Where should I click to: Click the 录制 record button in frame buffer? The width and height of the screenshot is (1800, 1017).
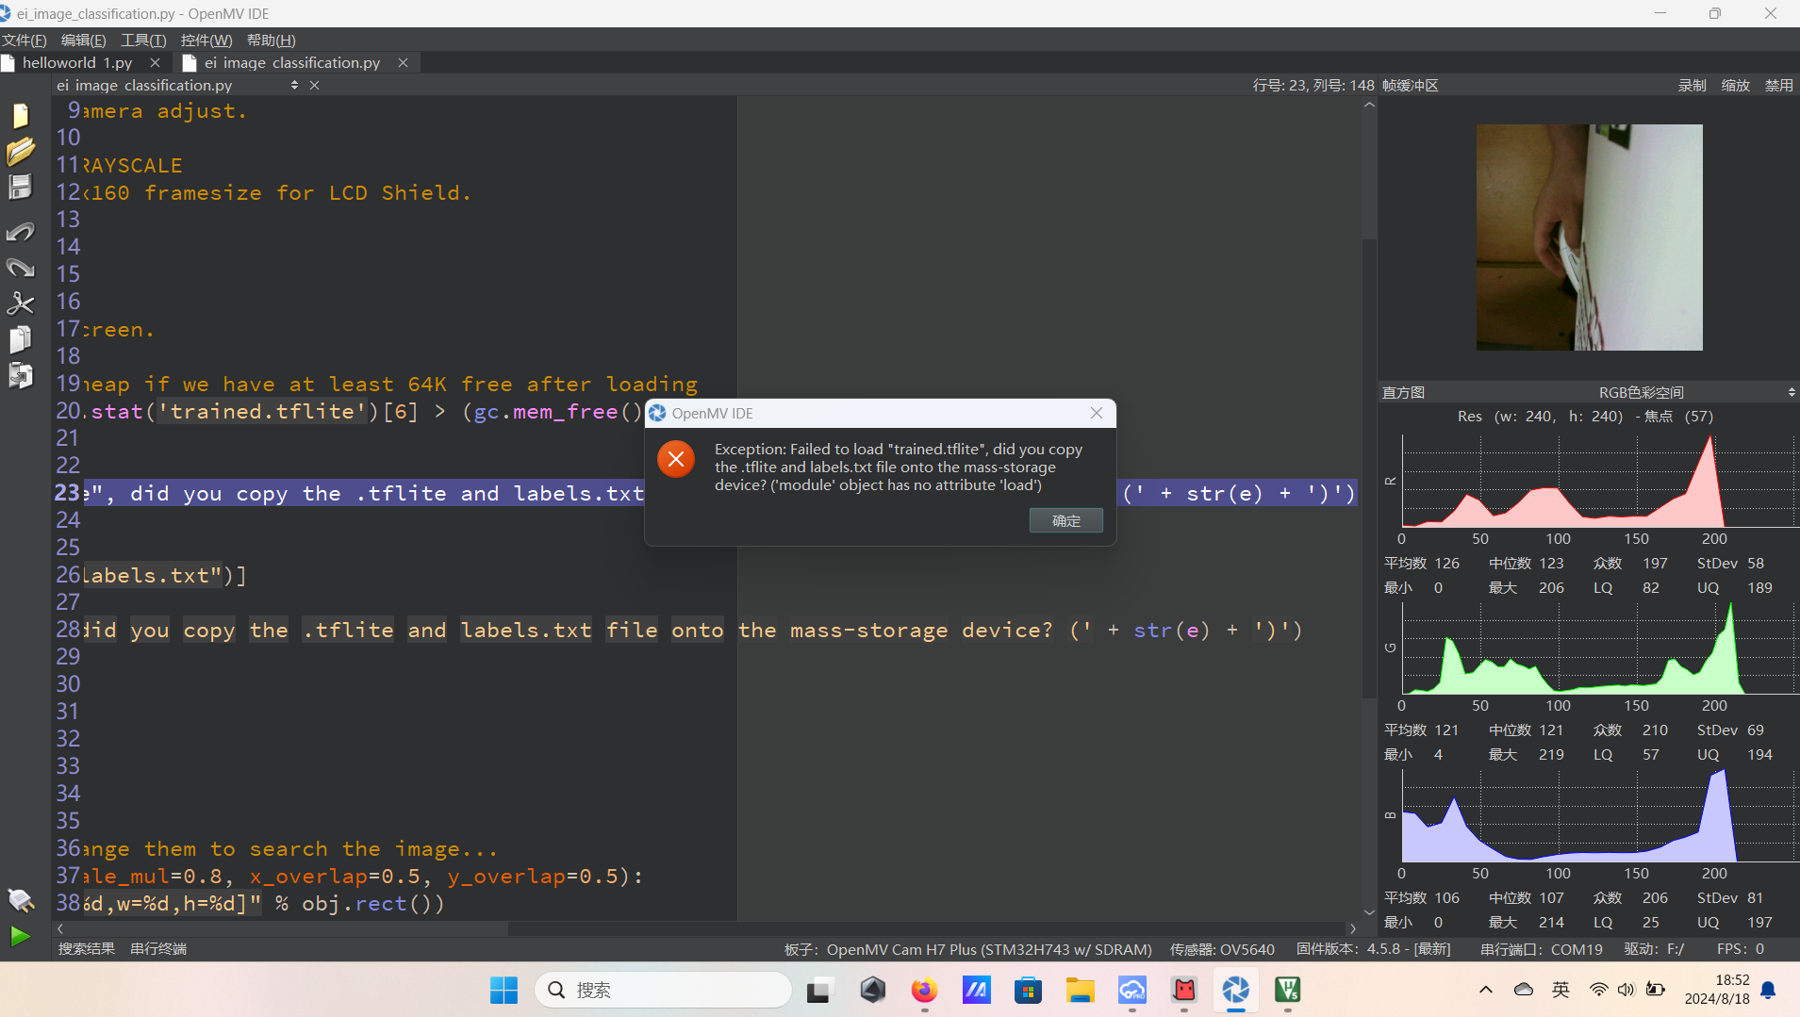pyautogui.click(x=1693, y=85)
